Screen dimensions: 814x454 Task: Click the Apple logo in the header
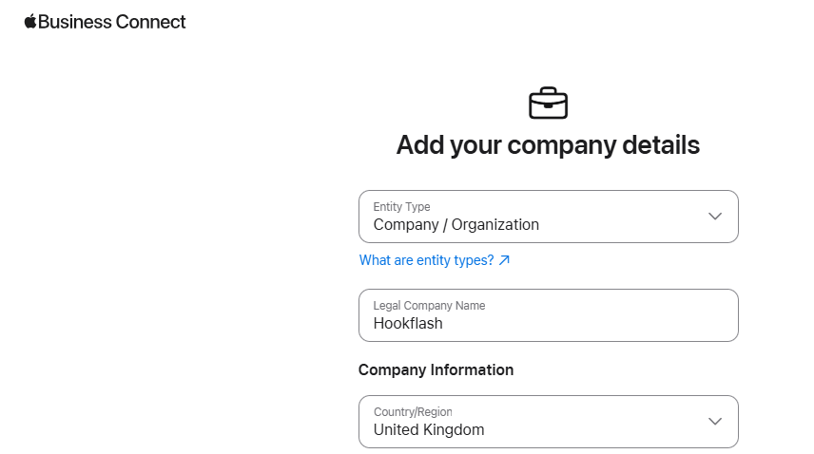(x=30, y=21)
